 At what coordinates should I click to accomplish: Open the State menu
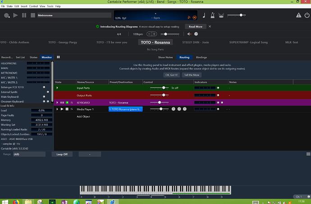(x=9, y=6)
